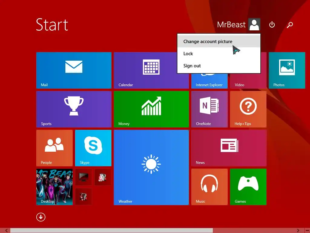
Task: Open the Music headphones tile
Action: 209,187
